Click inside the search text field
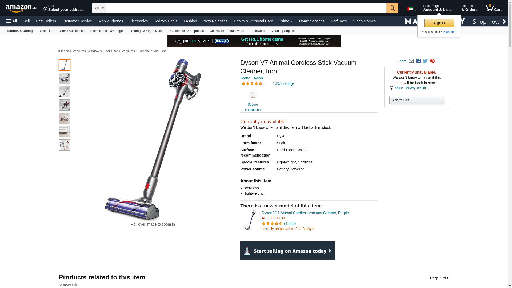512x288 pixels. (x=246, y=8)
